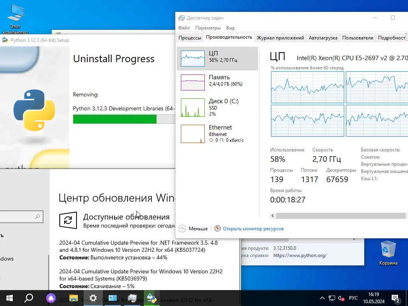This screenshot has height=306, width=408.
Task: Switch to the Пользователи tab
Action: pyautogui.click(x=357, y=38)
